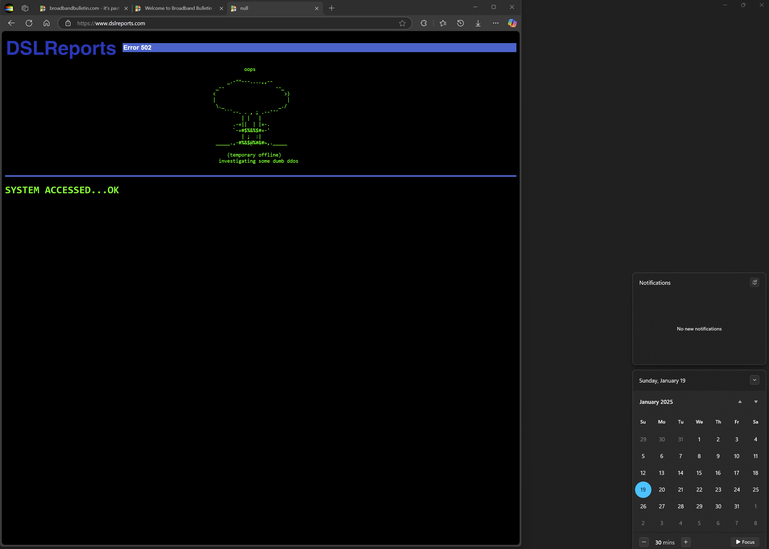Open browser History
Image resolution: width=769 pixels, height=549 pixels.
[x=460, y=23]
